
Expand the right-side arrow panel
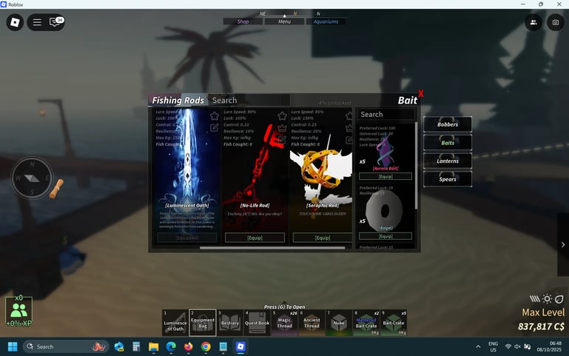[563, 244]
